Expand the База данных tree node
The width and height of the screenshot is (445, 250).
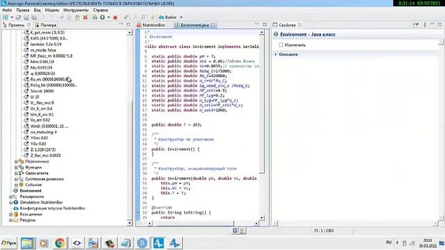coord(11,215)
